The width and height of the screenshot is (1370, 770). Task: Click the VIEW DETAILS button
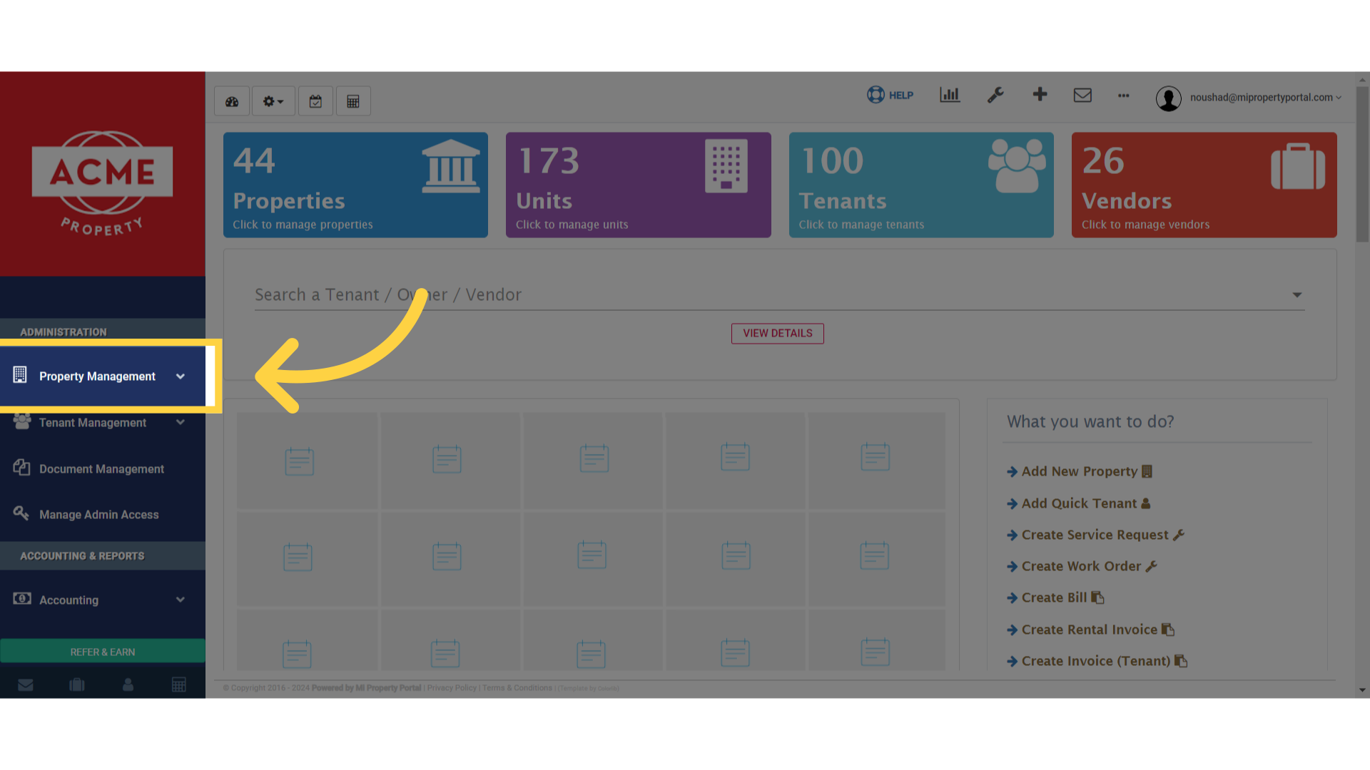coord(777,333)
